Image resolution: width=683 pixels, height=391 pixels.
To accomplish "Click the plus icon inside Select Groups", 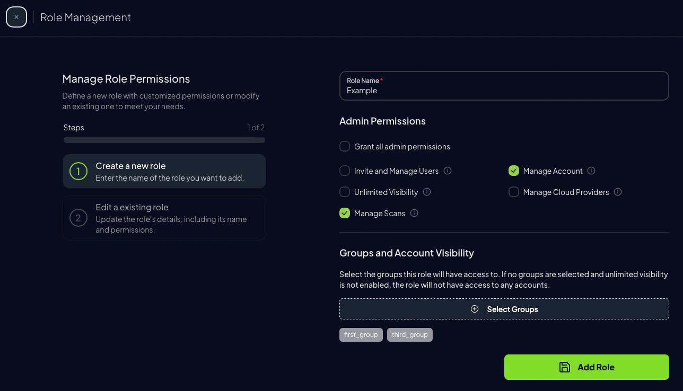I will [475, 309].
